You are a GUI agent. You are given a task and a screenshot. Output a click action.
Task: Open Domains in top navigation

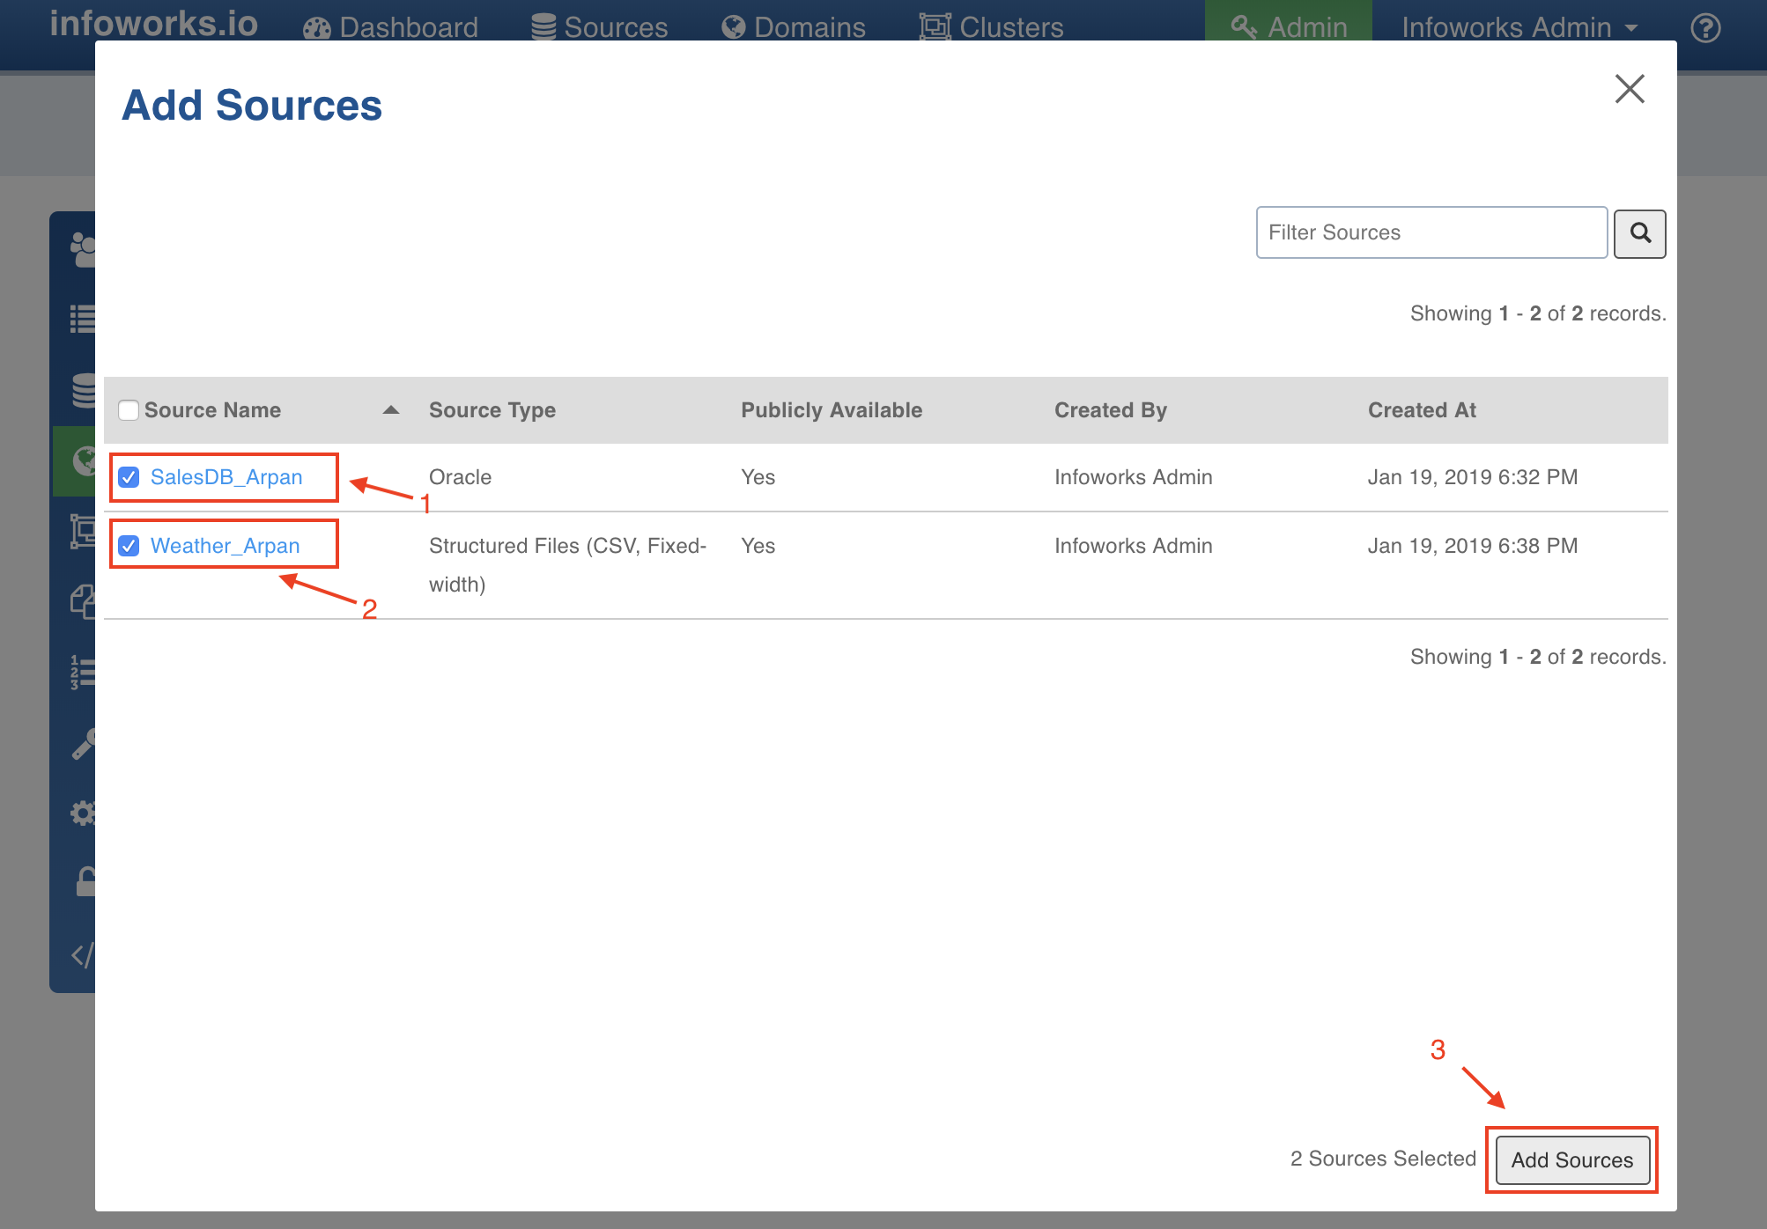pyautogui.click(x=794, y=28)
